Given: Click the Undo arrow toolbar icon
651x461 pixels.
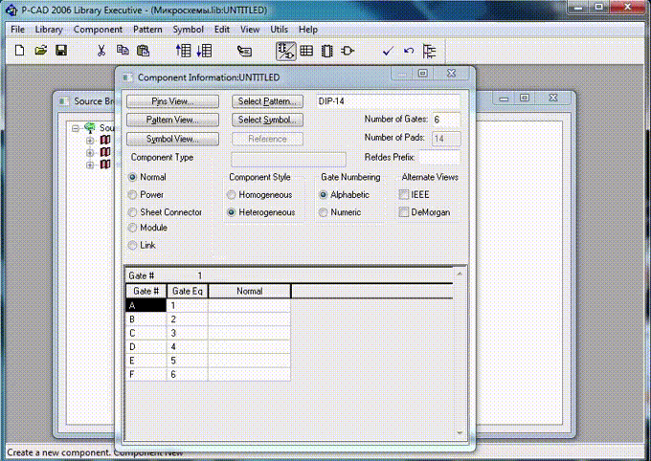Looking at the screenshot, I should coord(409,51).
